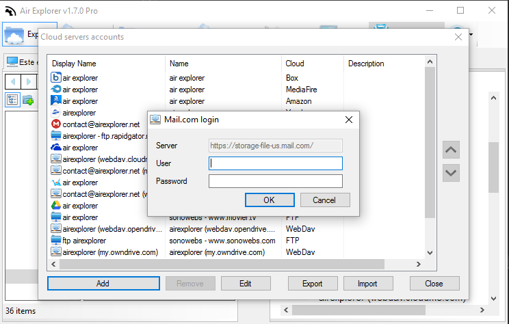This screenshot has height=324, width=509.
Task: Click the Edit account button
Action: pyautogui.click(x=246, y=284)
